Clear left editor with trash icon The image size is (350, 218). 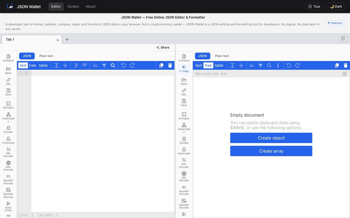tap(170, 65)
